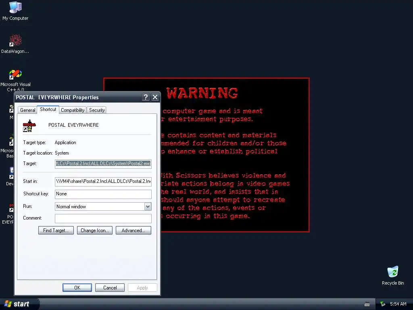Click into the Target path field

103,164
